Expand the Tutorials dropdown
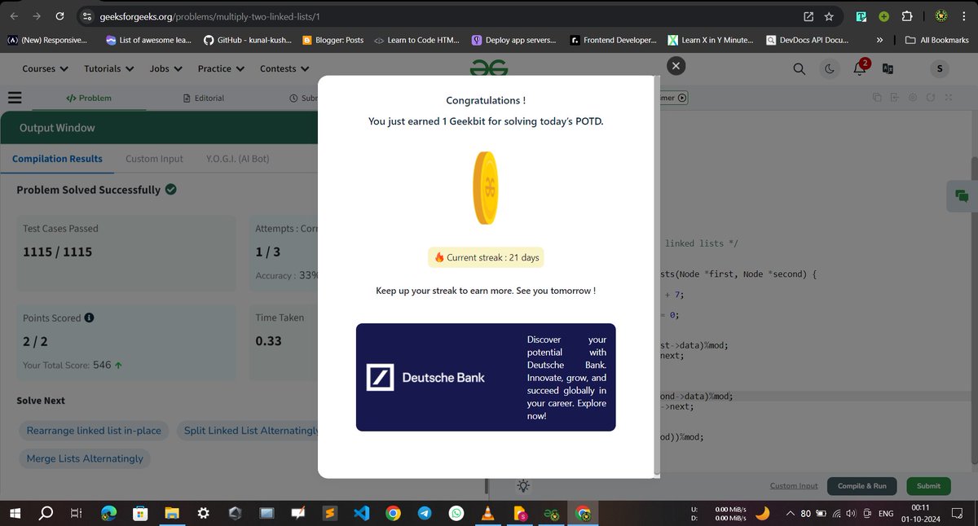Viewport: 978px width, 526px height. point(108,69)
